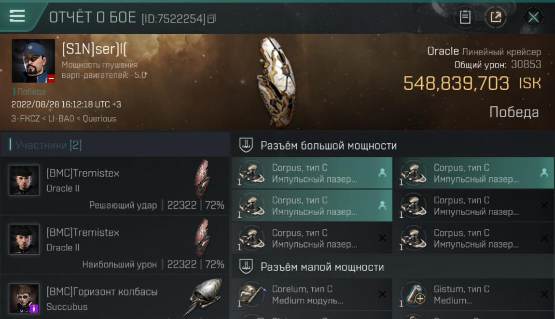The width and height of the screenshot is (555, 319).
Task: Click the Gistum тип C module icon
Action: (414, 294)
